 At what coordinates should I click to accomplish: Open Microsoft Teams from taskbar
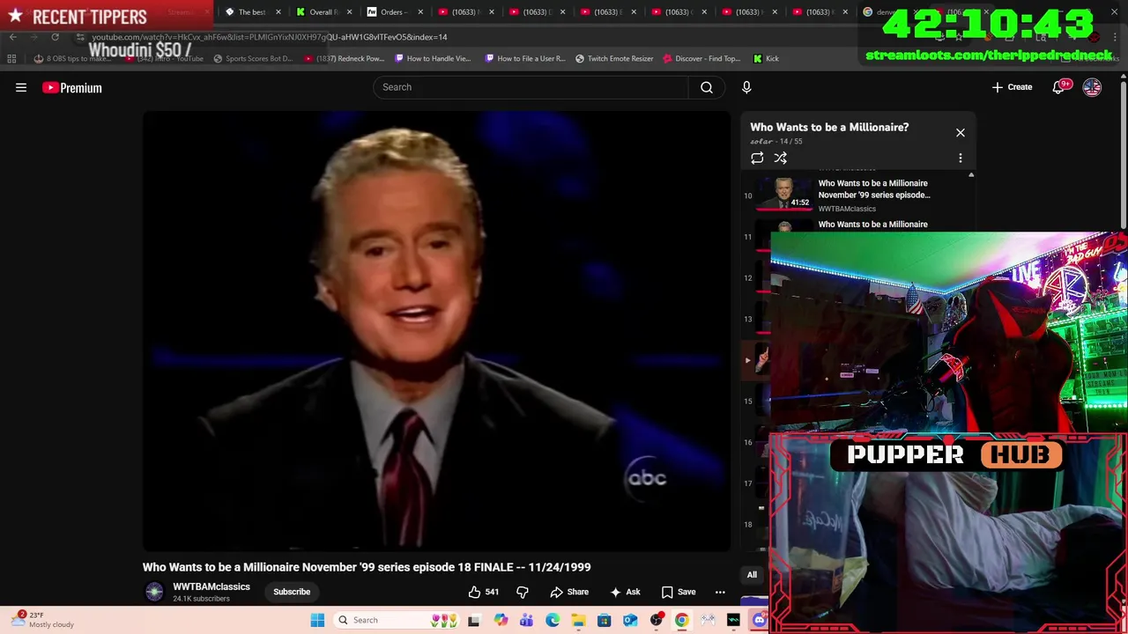tap(526, 620)
